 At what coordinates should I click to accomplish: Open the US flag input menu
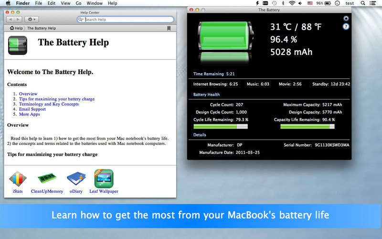310,3
